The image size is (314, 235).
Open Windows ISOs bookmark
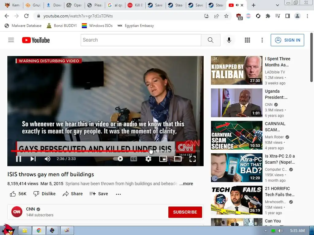click(x=97, y=26)
